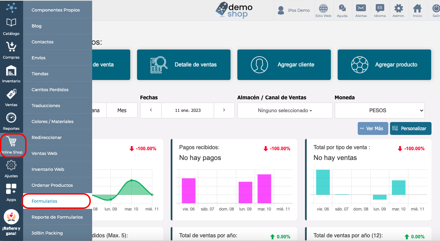Screen dimensions: 440x241
Task: Click the Agregar cliente tile
Action: pos(284,65)
